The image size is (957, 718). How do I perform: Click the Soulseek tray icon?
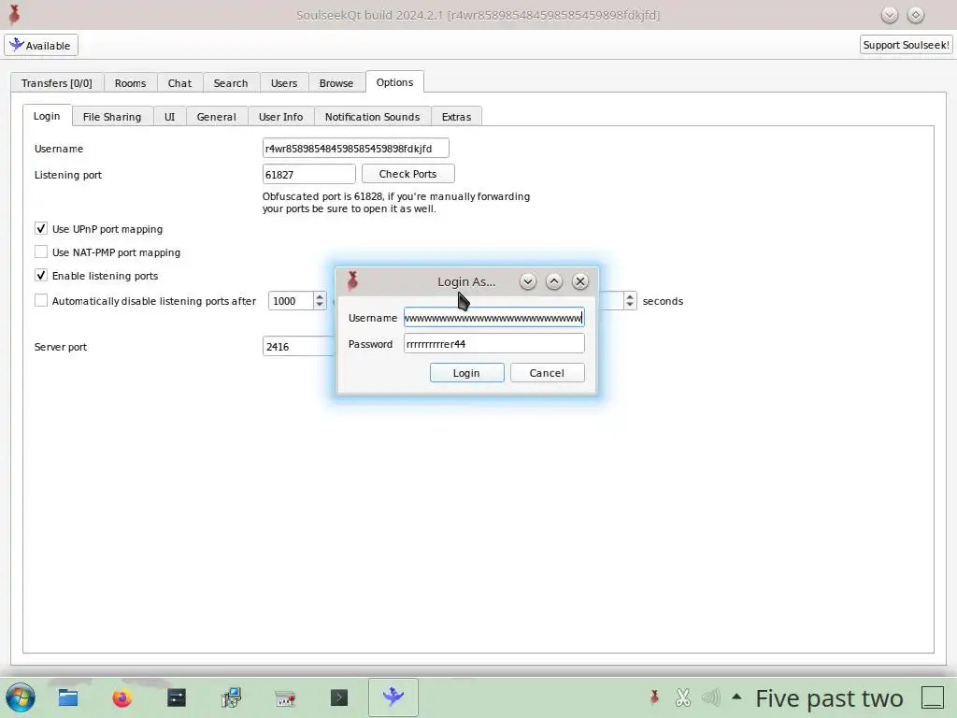click(x=654, y=696)
